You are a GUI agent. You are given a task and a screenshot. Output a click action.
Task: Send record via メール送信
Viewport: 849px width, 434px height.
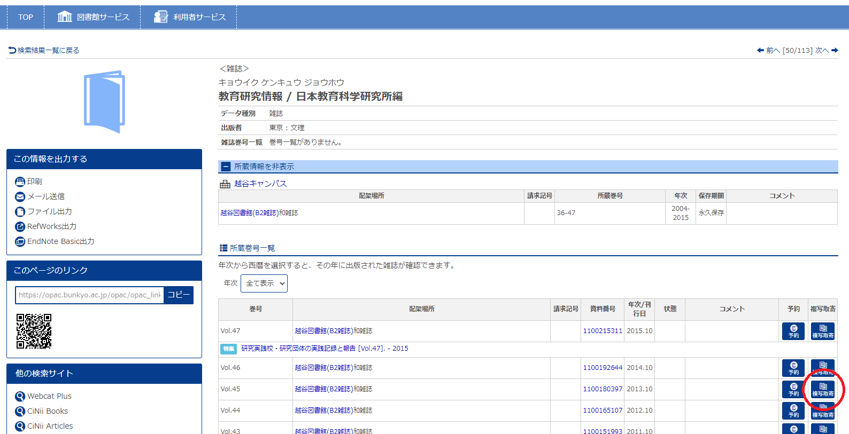40,196
